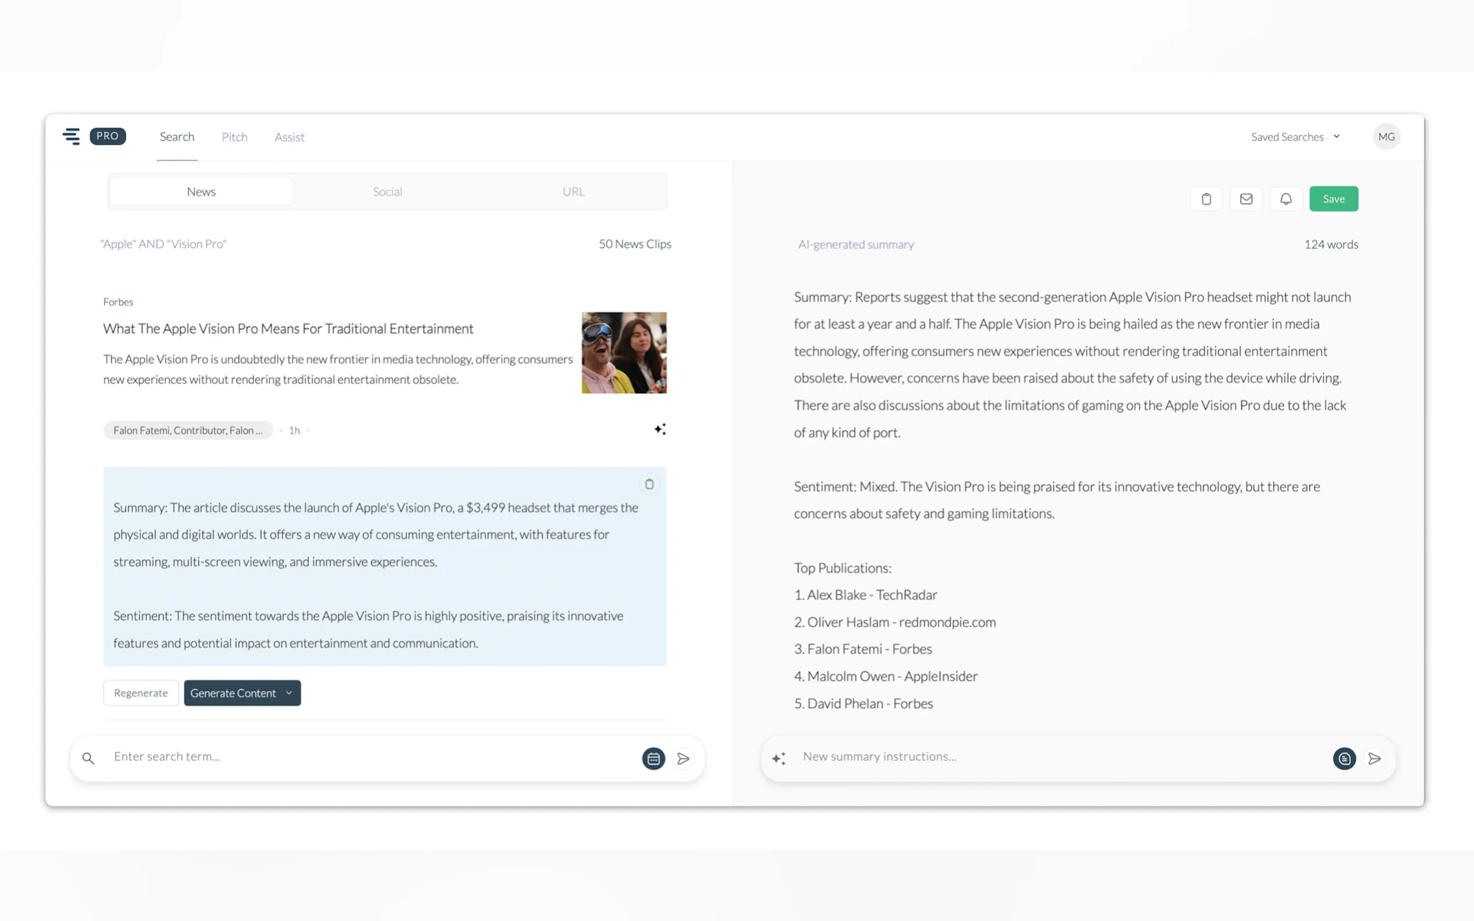Open the Forbes article thumbnail image
The height and width of the screenshot is (921, 1474).
623,353
